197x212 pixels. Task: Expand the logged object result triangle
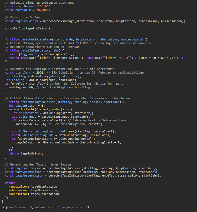(x=3, y=207)
